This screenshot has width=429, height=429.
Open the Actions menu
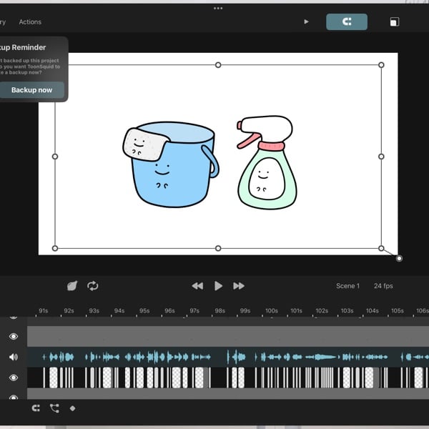[x=30, y=22]
